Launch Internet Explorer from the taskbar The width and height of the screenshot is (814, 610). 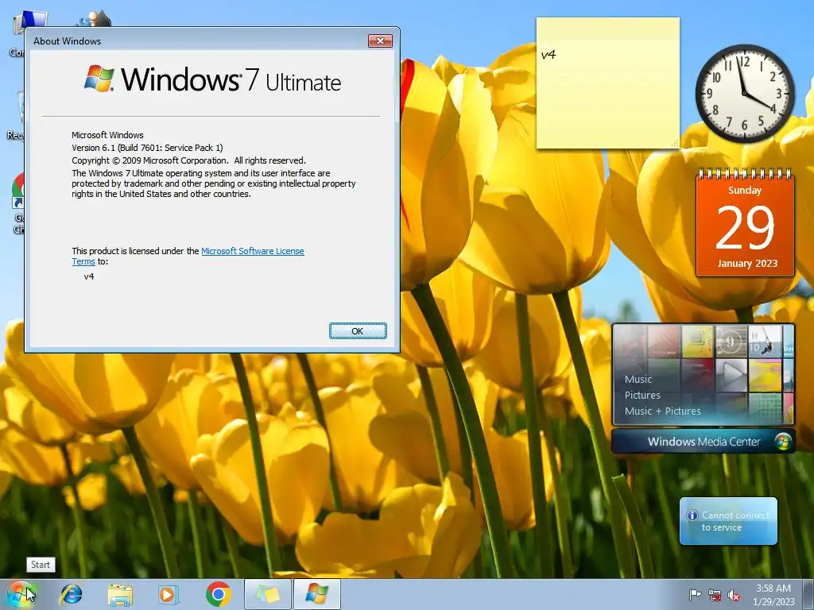(71, 594)
